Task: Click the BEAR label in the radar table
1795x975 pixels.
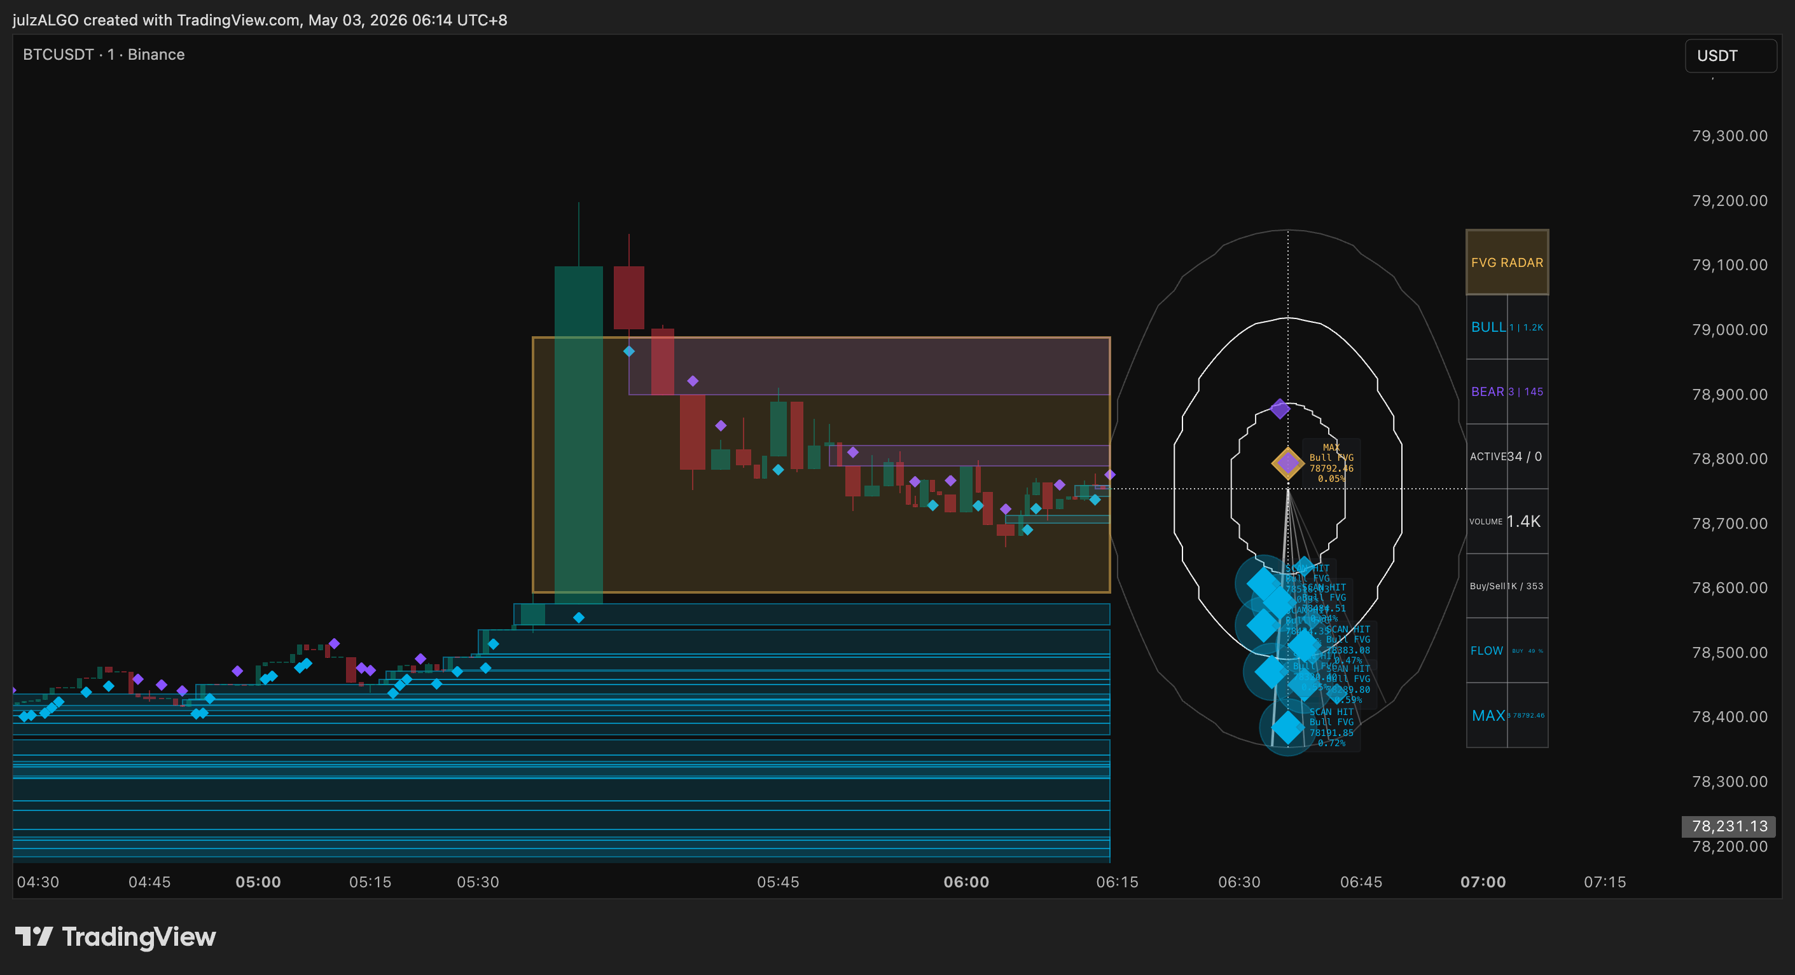Action: click(1488, 392)
